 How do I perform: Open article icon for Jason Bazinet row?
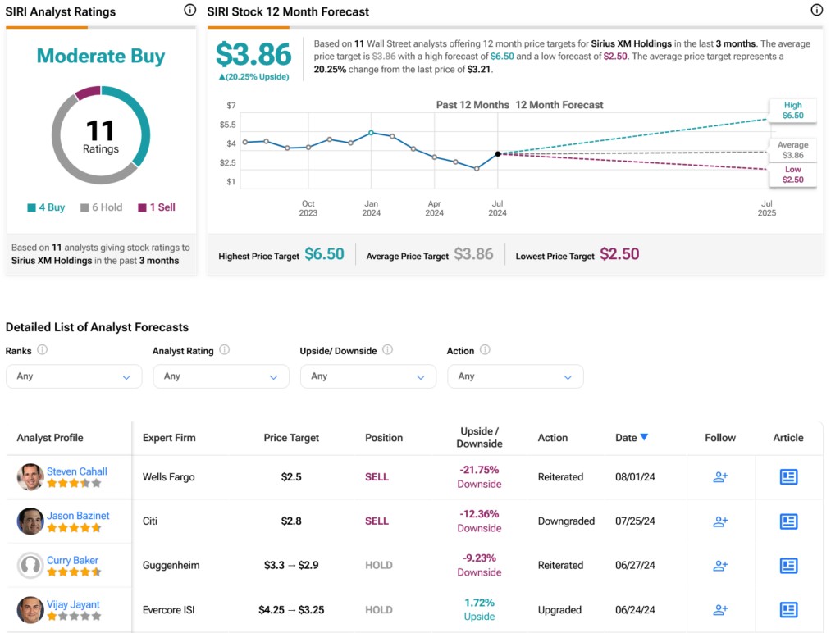click(788, 521)
